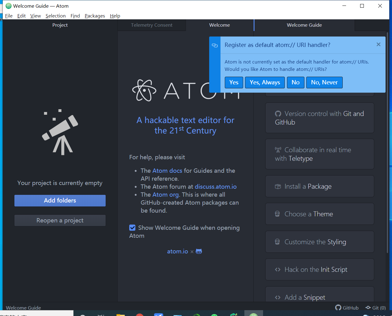Open the Atom org link
This screenshot has width=392, height=316.
(x=166, y=195)
